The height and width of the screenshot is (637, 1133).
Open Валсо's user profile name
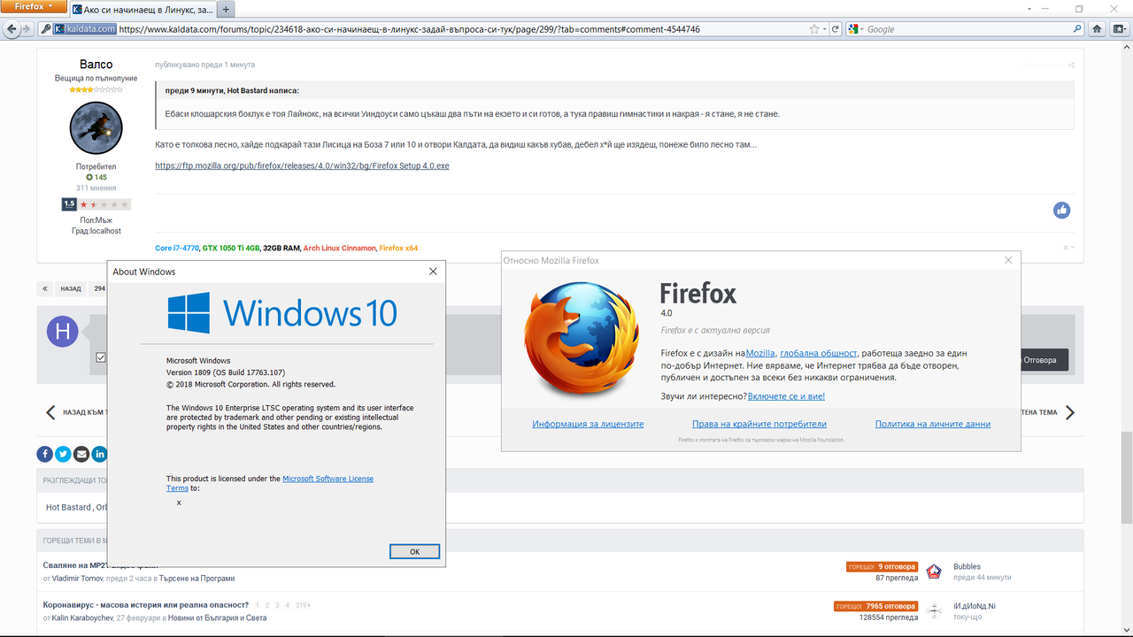(x=96, y=65)
